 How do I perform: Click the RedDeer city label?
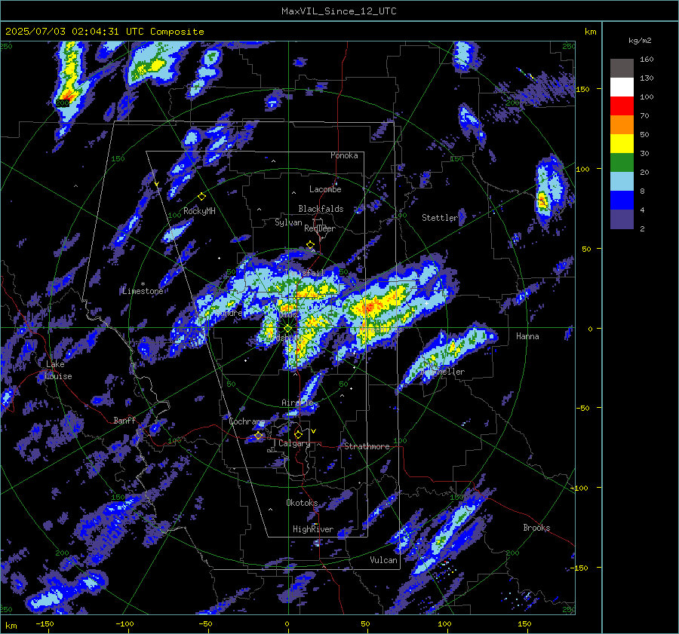pos(320,228)
